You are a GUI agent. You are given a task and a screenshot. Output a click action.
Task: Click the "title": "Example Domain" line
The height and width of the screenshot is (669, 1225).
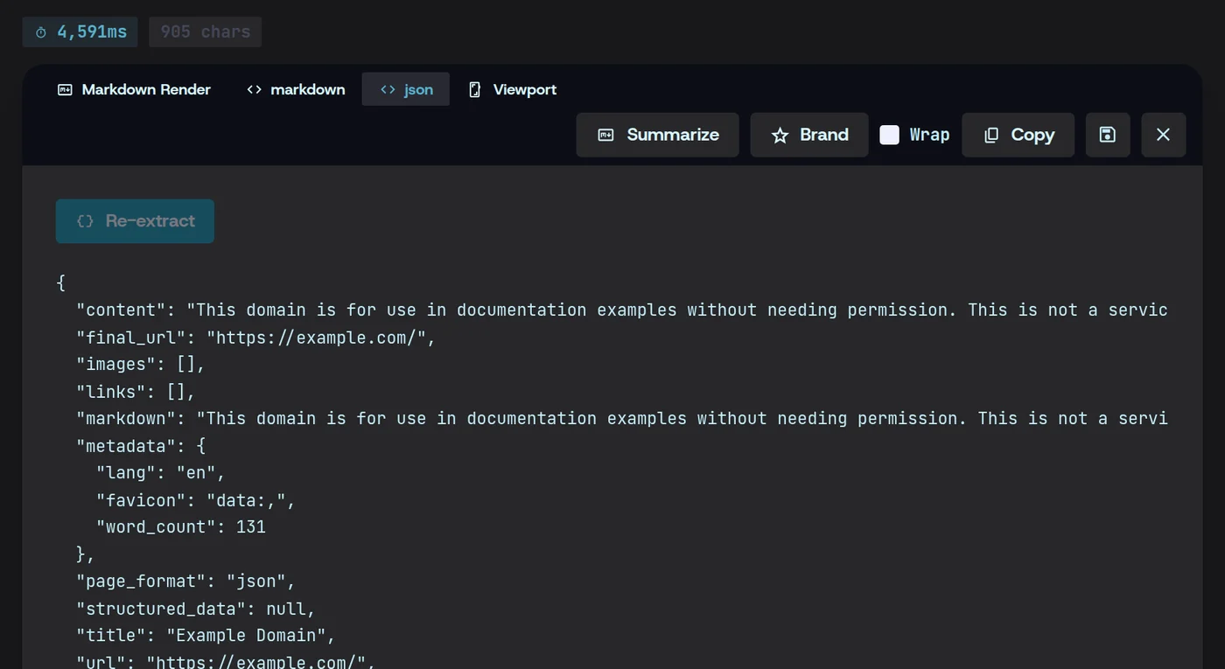[x=206, y=636]
